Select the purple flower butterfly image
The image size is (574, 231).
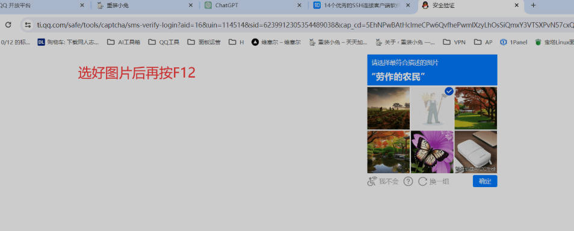pyautogui.click(x=432, y=152)
